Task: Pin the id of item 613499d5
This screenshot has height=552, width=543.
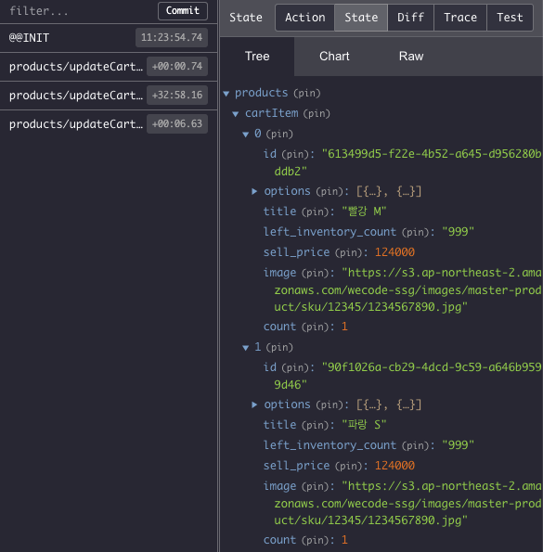Action: click(296, 154)
